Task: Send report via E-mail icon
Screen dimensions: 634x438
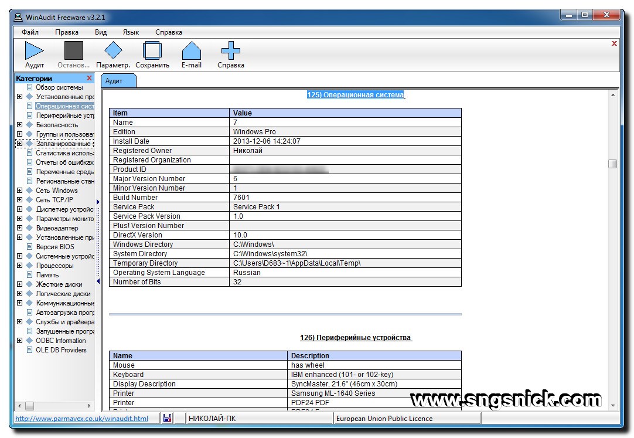Action: tap(191, 50)
